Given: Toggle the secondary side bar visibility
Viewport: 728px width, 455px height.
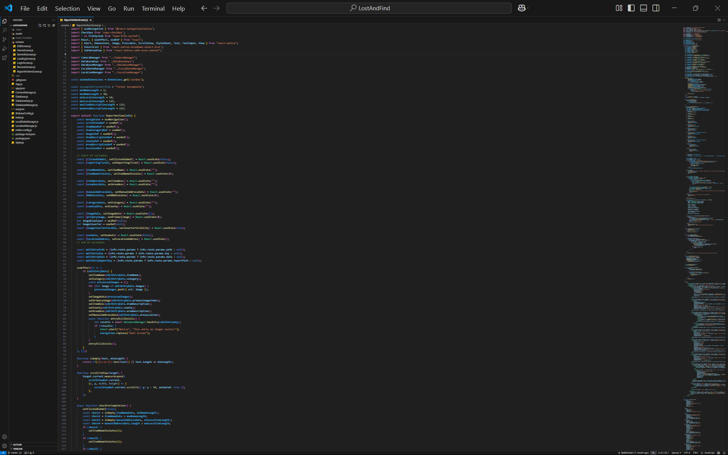Looking at the screenshot, I should [656, 8].
